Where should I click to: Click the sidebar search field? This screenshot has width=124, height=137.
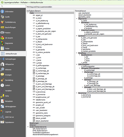pyautogui.click(x=13, y=6)
